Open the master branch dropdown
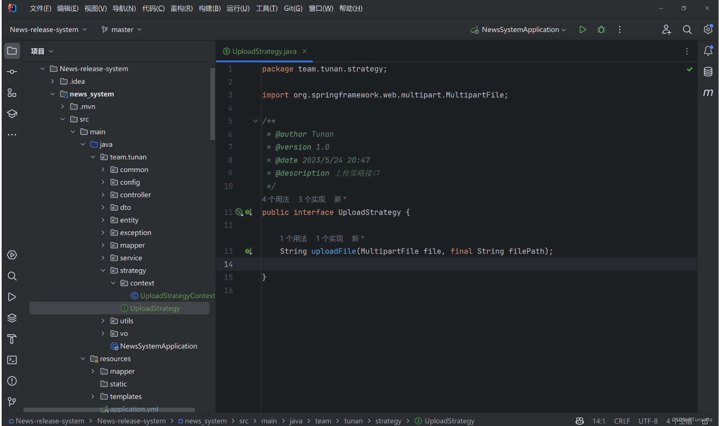Viewport: 719px width, 426px height. coord(121,29)
